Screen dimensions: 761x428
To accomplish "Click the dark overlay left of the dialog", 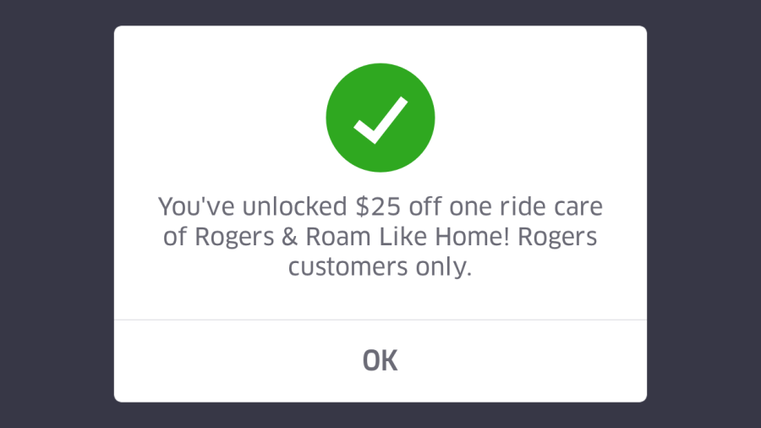I will 57,214.
